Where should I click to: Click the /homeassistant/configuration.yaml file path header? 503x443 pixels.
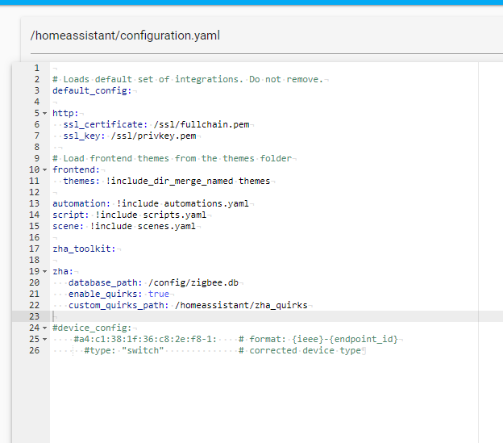tap(125, 36)
